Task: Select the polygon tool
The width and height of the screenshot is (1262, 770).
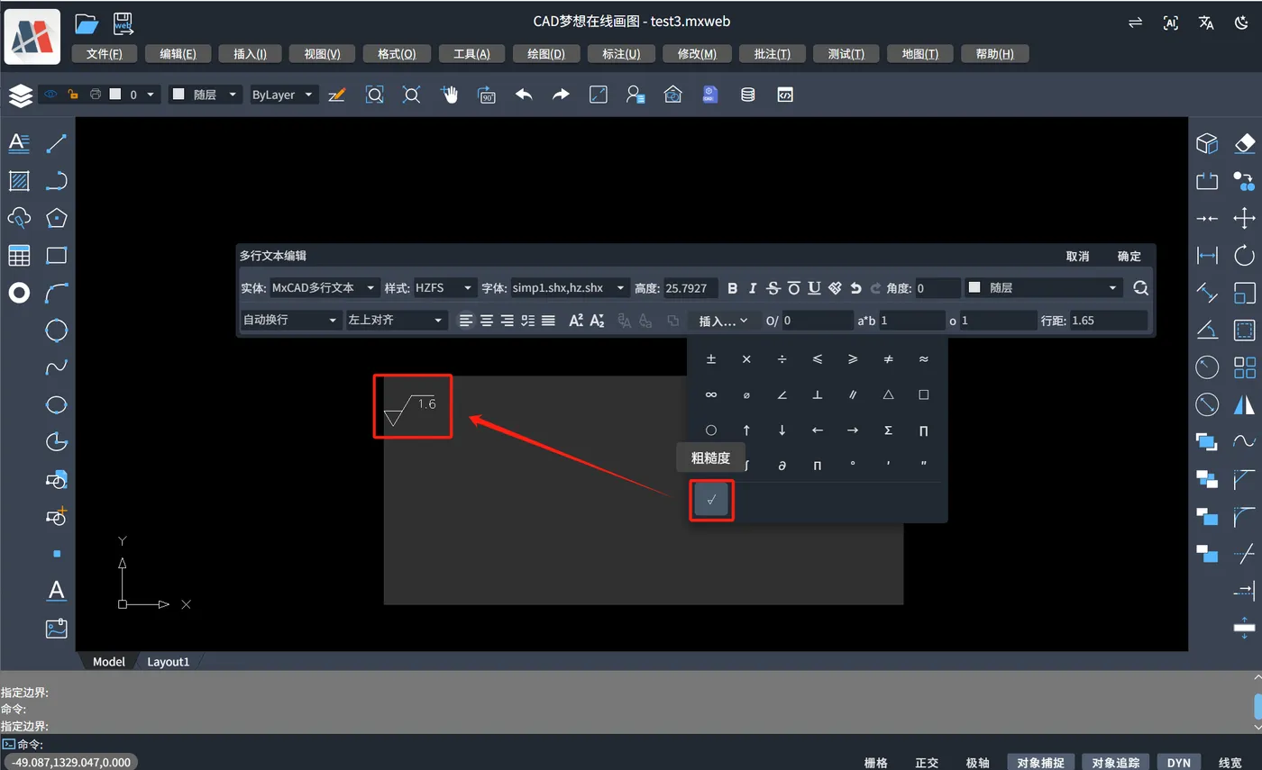Action: point(57,218)
